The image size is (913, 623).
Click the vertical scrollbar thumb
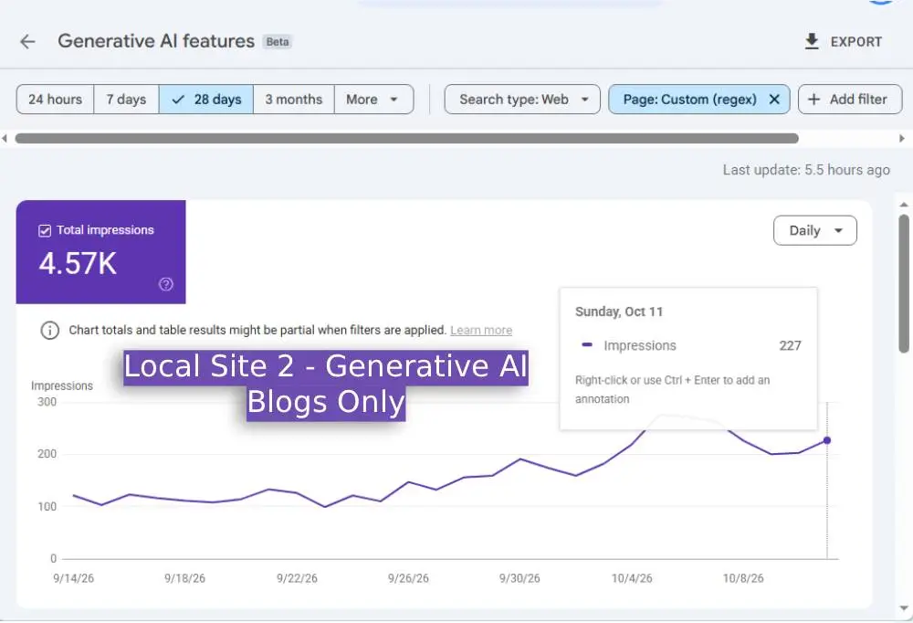[x=904, y=283]
